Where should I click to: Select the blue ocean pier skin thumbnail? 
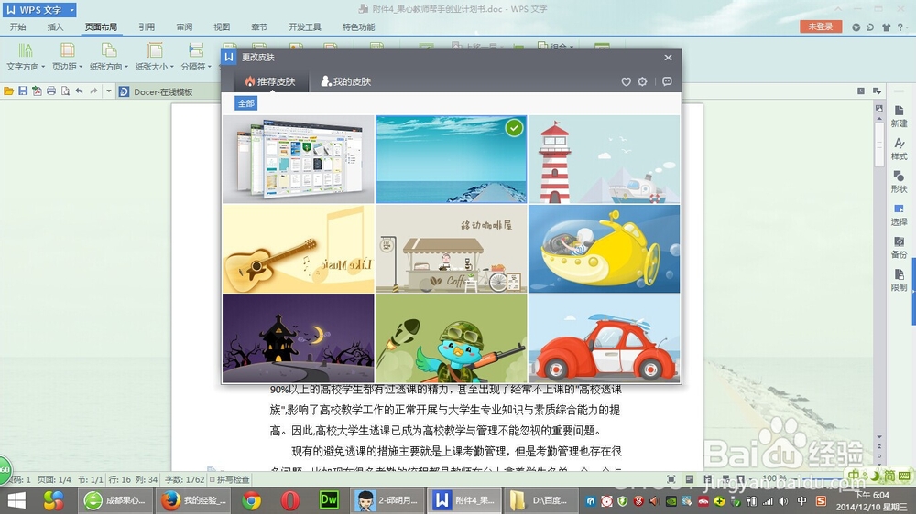pyautogui.click(x=451, y=159)
